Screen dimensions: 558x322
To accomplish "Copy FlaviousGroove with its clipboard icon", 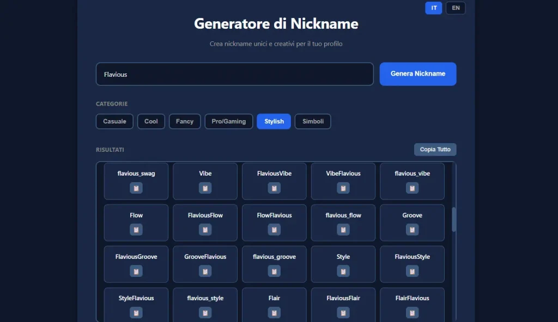I will [x=136, y=271].
